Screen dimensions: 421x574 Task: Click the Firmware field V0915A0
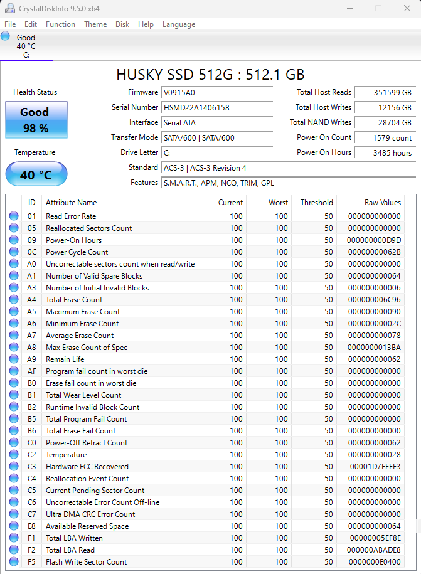[x=217, y=92]
